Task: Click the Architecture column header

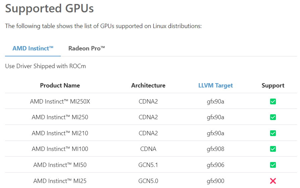Action: tap(148, 85)
